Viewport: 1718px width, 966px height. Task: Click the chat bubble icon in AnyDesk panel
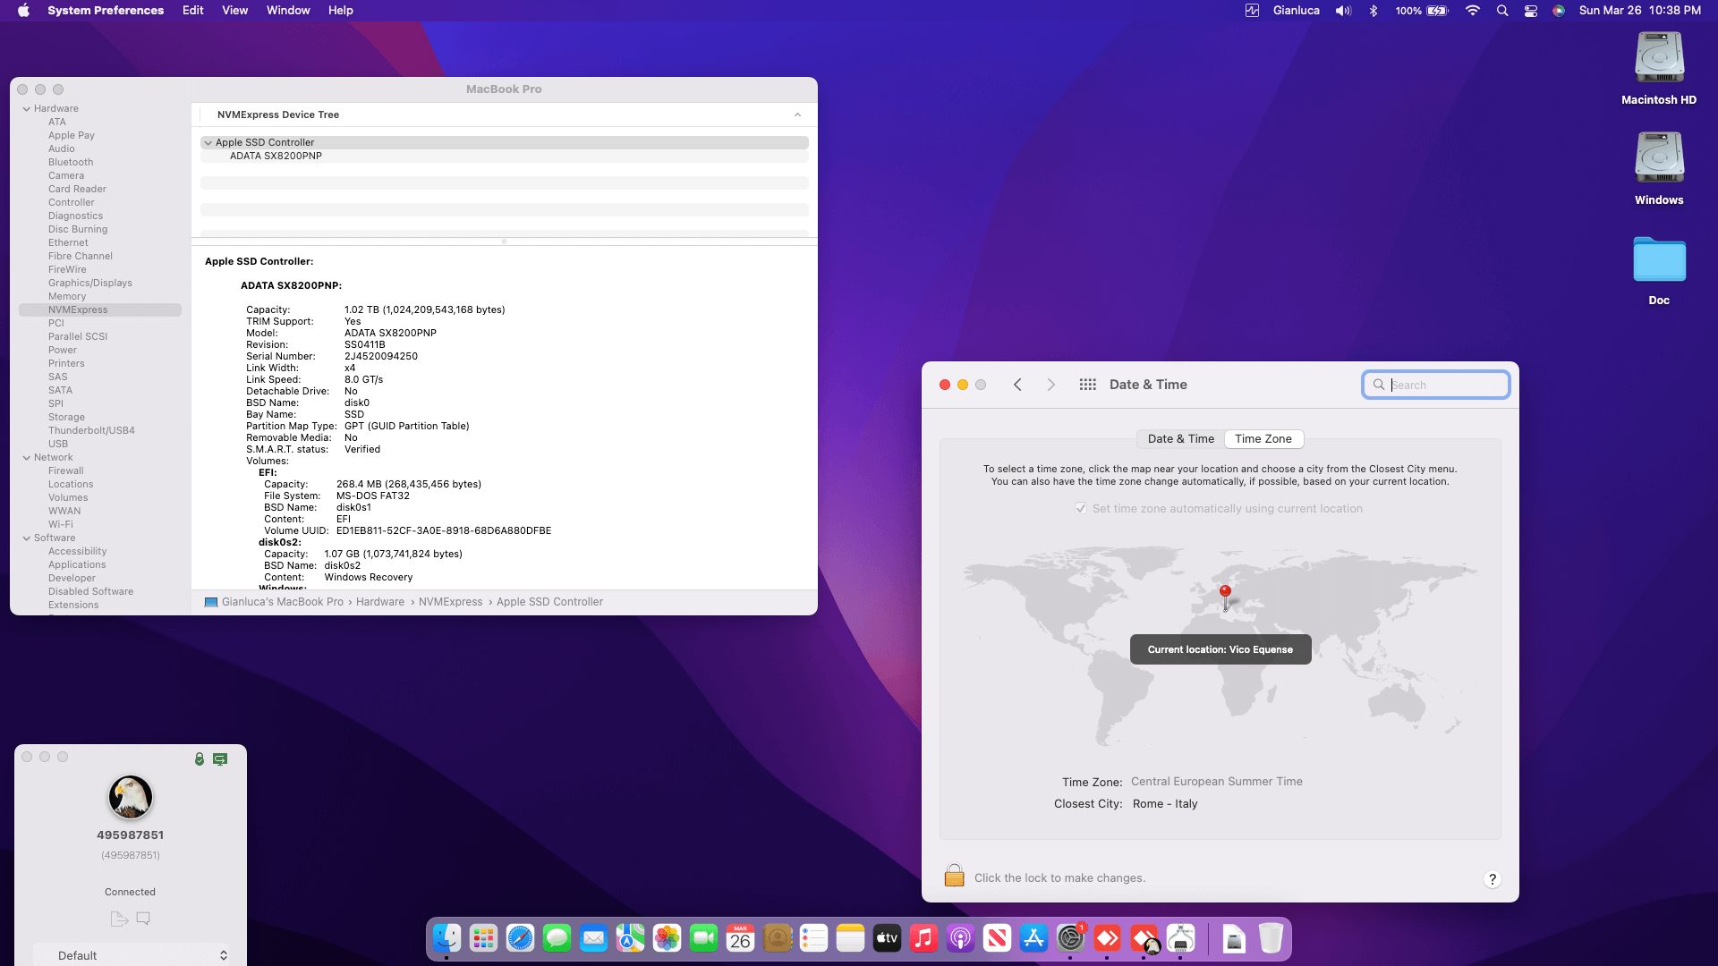(x=143, y=919)
